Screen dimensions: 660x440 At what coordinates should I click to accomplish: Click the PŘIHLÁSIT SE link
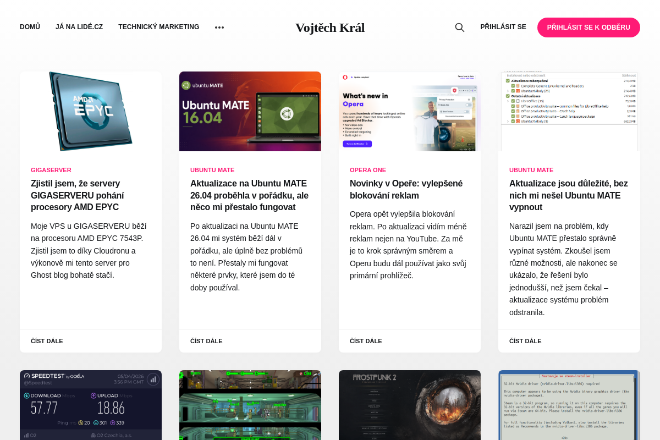tap(503, 27)
